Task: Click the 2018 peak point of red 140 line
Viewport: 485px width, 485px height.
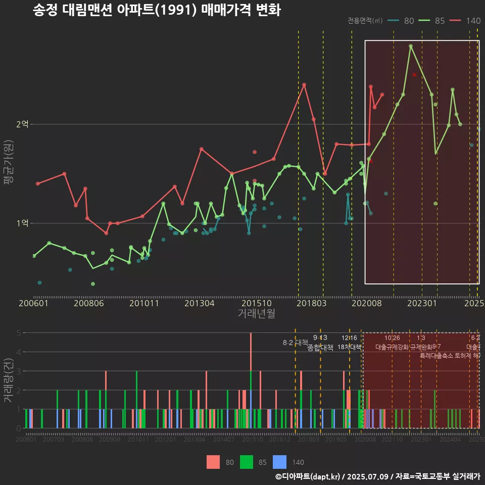Action: tap(304, 84)
